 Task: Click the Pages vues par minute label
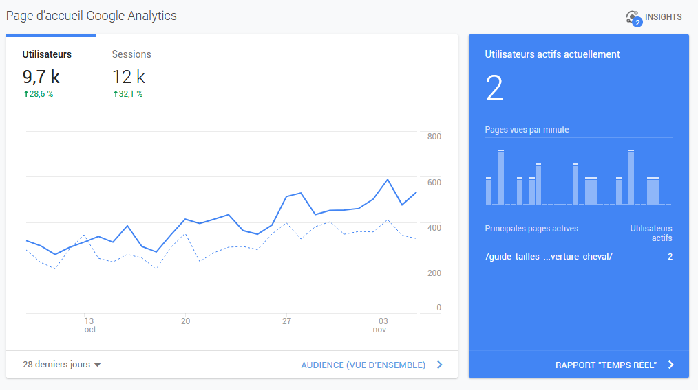527,129
